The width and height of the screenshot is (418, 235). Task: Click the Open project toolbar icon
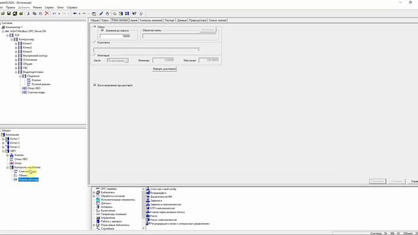click(3, 13)
